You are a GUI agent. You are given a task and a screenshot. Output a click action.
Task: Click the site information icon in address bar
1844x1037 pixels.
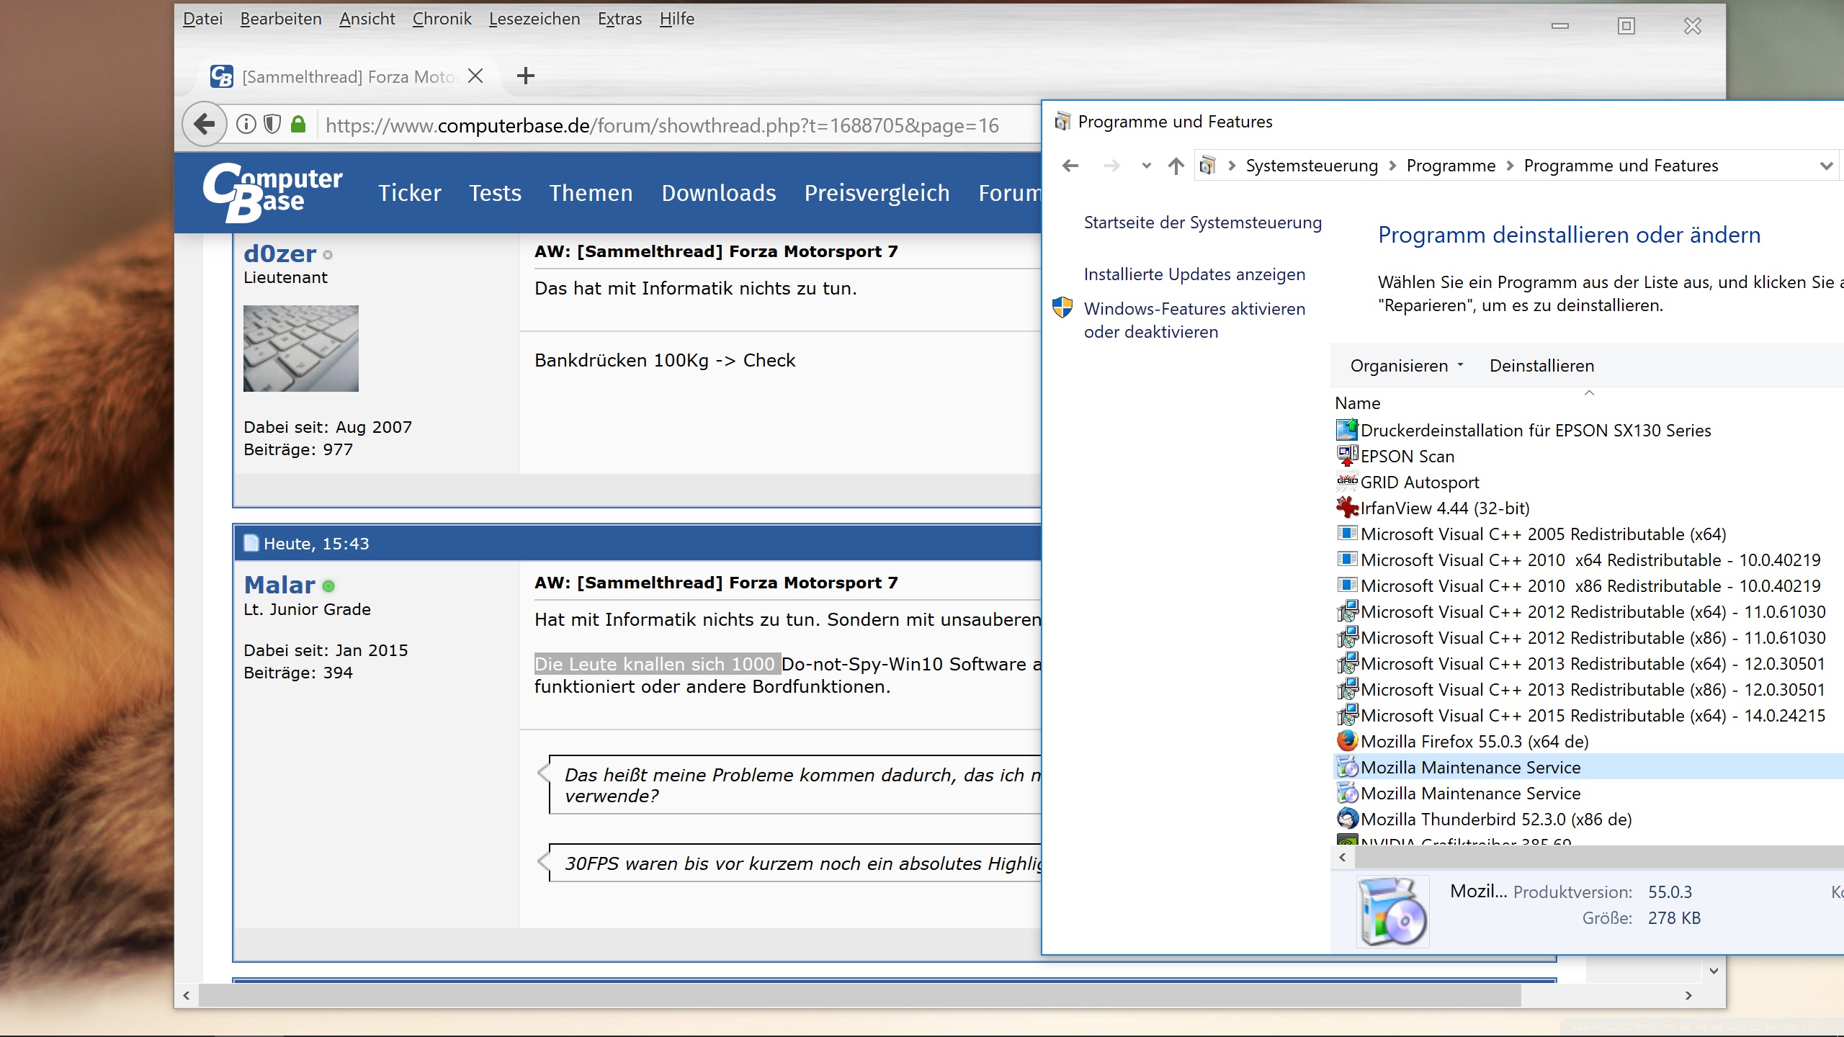click(246, 125)
